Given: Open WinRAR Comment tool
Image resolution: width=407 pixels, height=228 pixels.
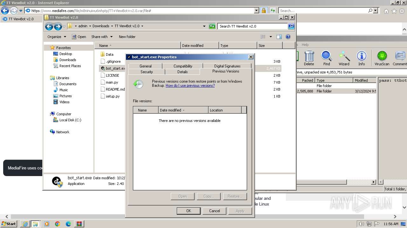Looking at the screenshot, I should click(400, 58).
